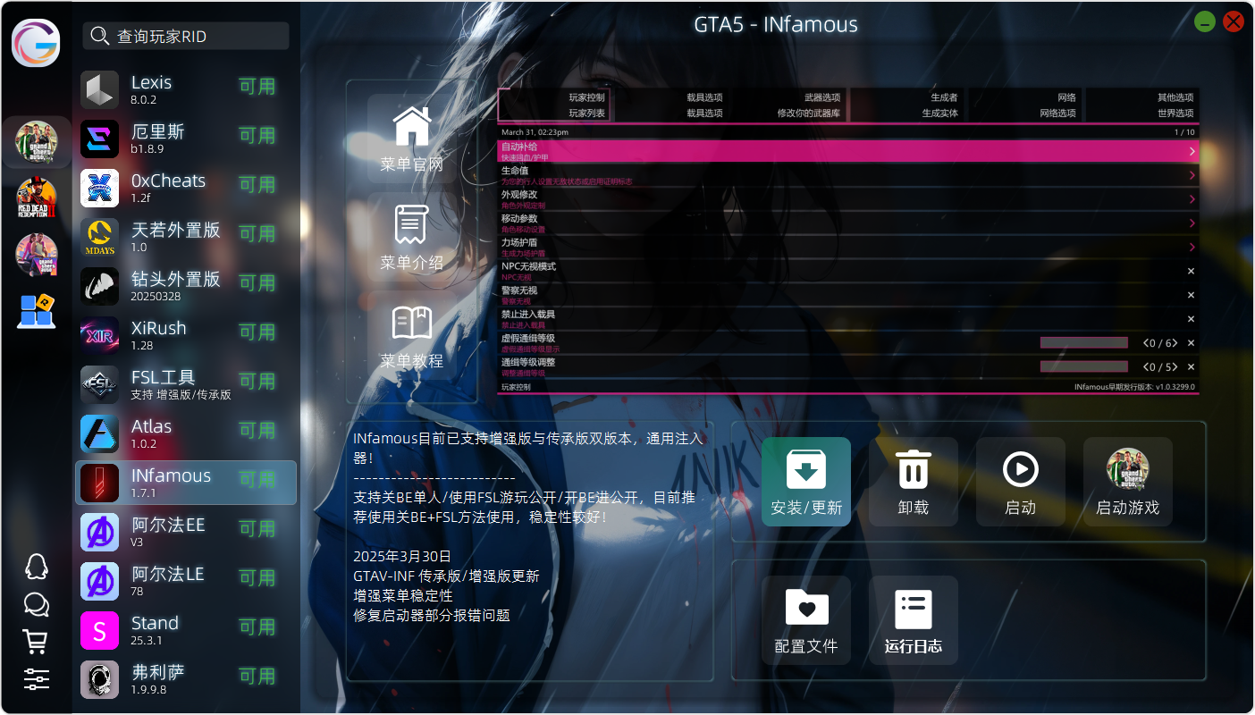This screenshot has width=1255, height=715.
Task: Switch to the 其他选项 tab
Action: (1175, 97)
